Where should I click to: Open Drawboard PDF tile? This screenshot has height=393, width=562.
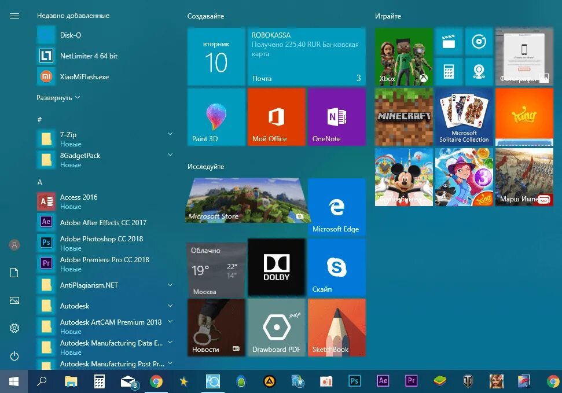[276, 328]
